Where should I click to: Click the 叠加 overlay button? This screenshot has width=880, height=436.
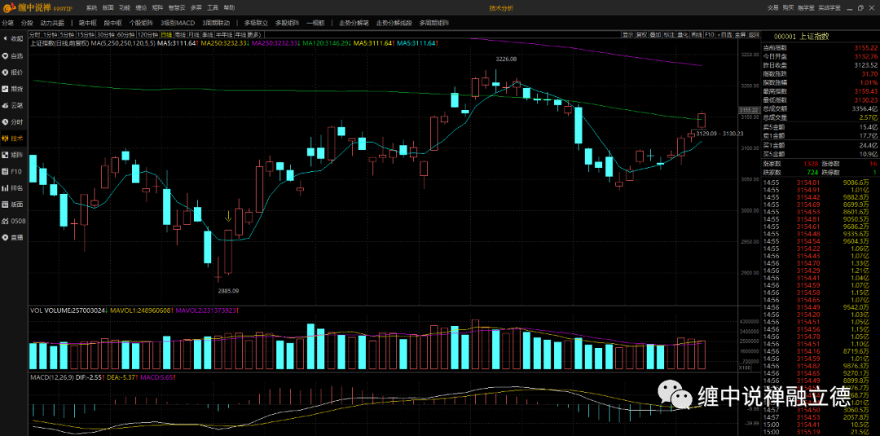(655, 35)
